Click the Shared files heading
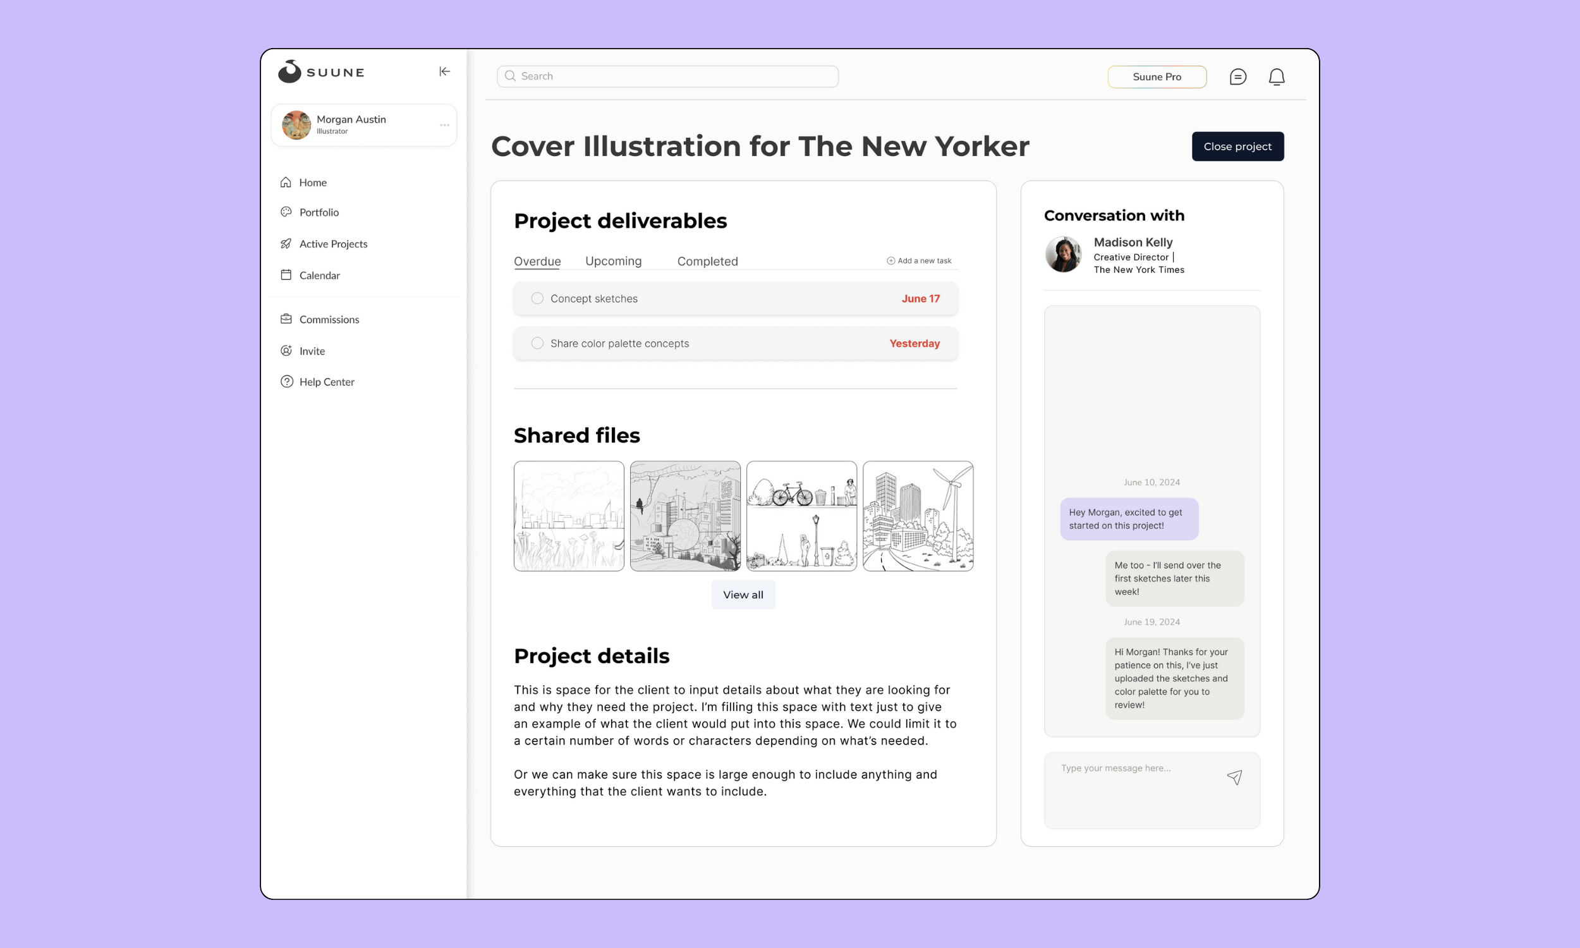The height and width of the screenshot is (948, 1580). pos(576,435)
